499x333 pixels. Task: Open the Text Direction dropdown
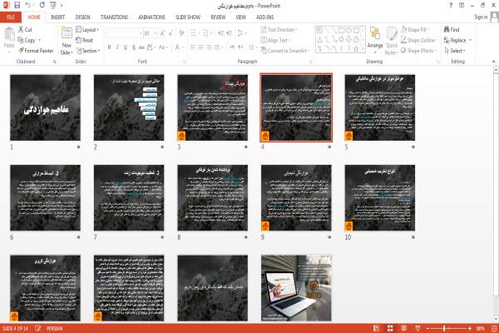279,30
